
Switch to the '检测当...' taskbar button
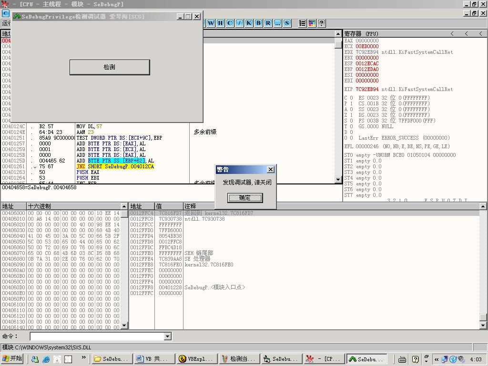coord(239,359)
